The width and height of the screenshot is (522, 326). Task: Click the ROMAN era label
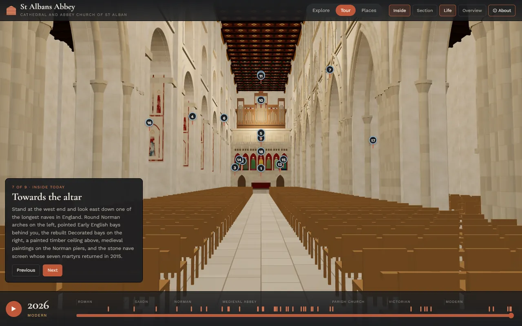[85, 302]
